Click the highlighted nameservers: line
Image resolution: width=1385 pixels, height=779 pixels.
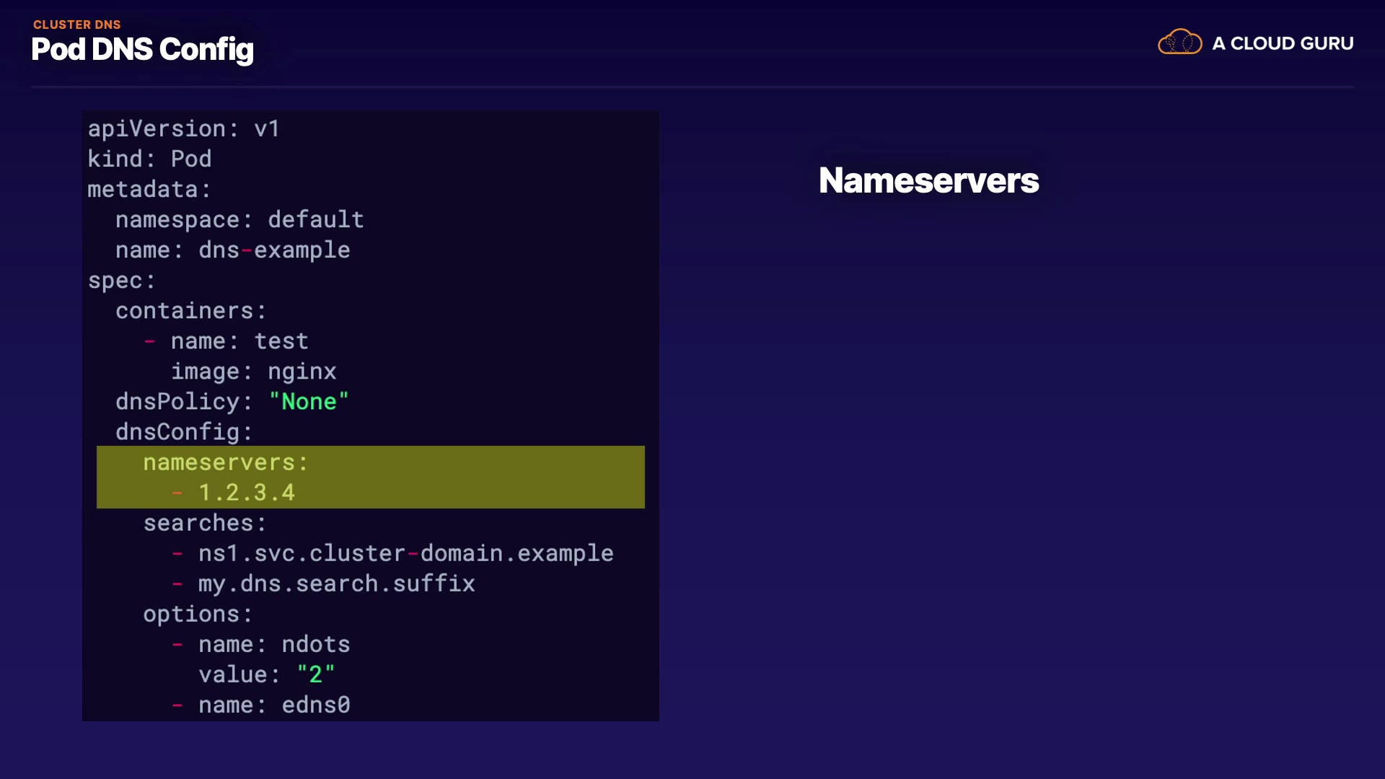tap(226, 462)
